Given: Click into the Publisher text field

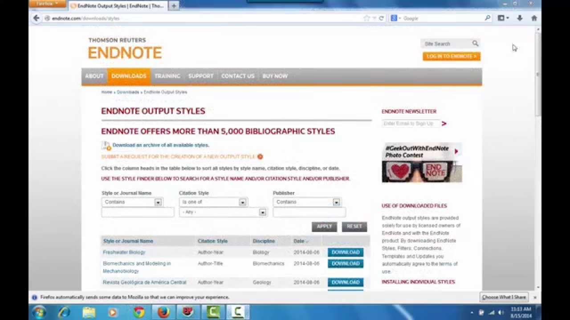Looking at the screenshot, I should tap(309, 212).
